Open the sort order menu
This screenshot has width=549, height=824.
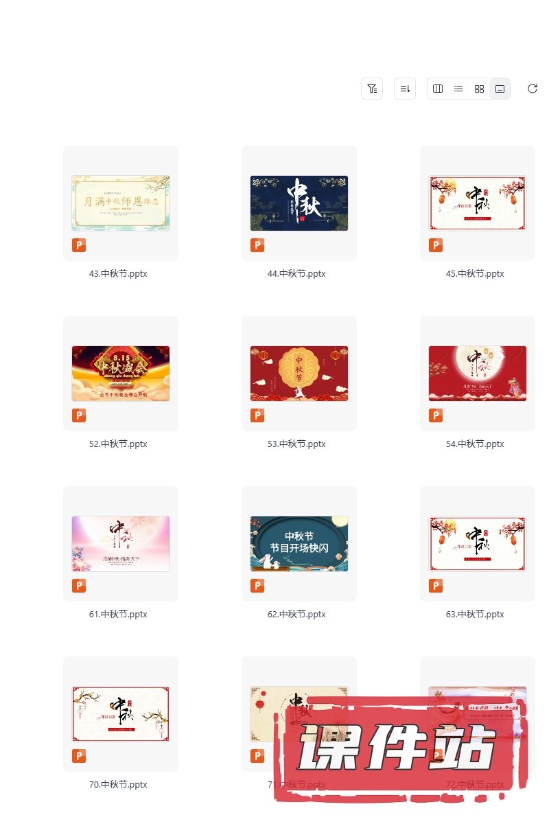[x=405, y=89]
